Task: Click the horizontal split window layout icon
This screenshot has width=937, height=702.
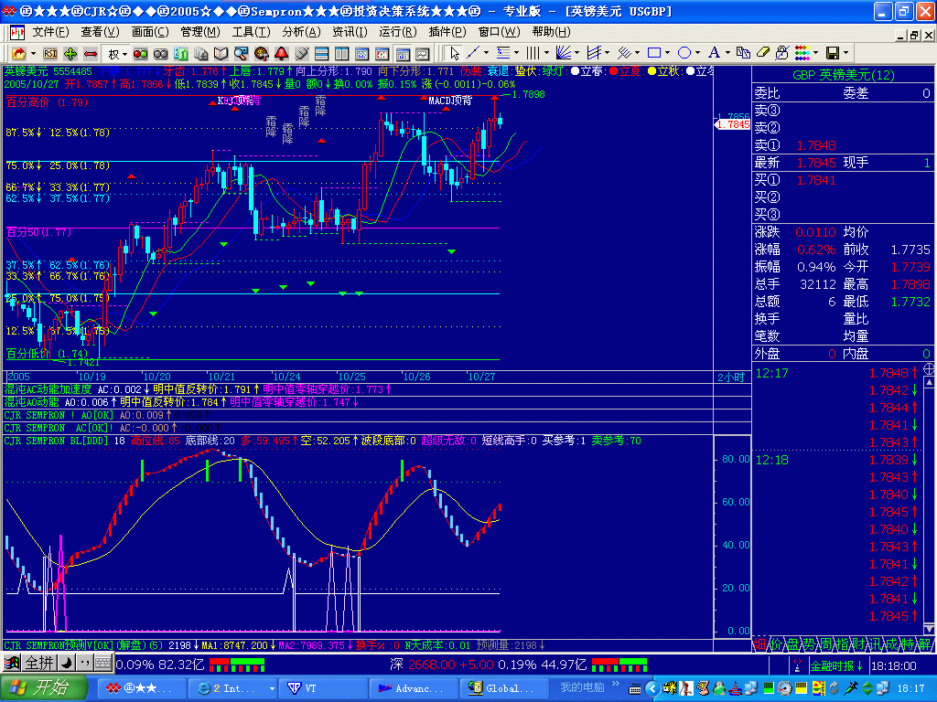Action: [321, 54]
